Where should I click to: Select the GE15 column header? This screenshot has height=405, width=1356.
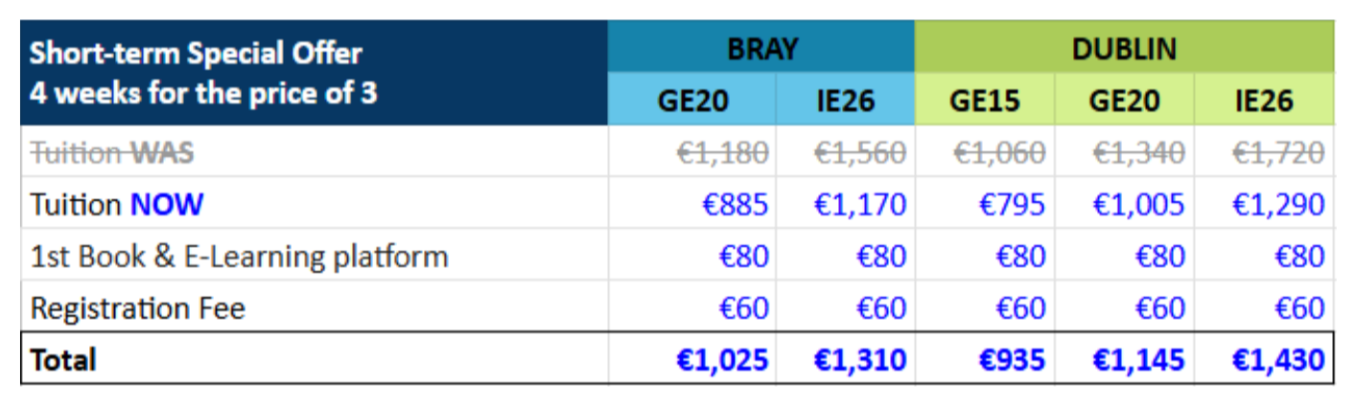click(984, 101)
